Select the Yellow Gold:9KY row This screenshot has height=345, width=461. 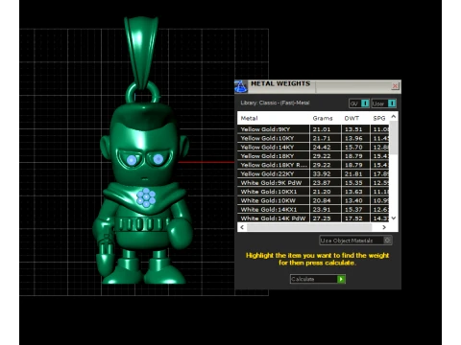(x=313, y=129)
